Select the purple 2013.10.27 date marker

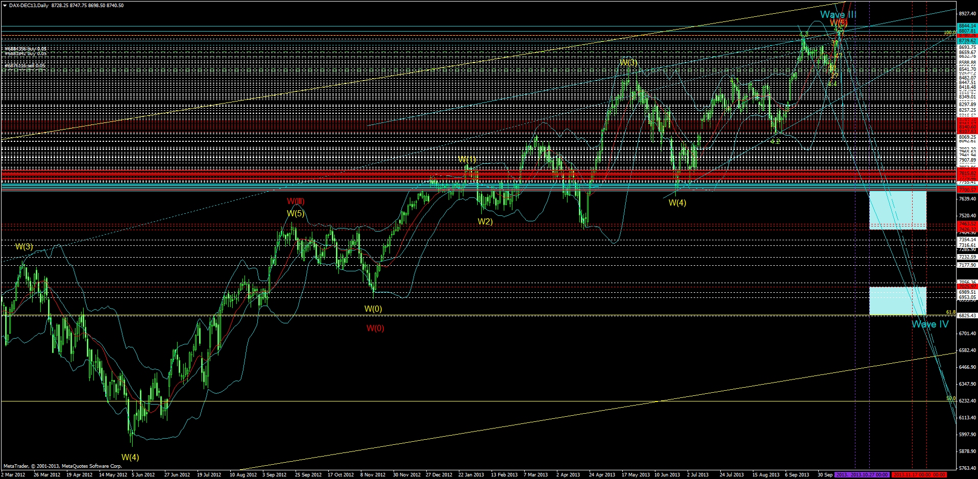[x=862, y=475]
